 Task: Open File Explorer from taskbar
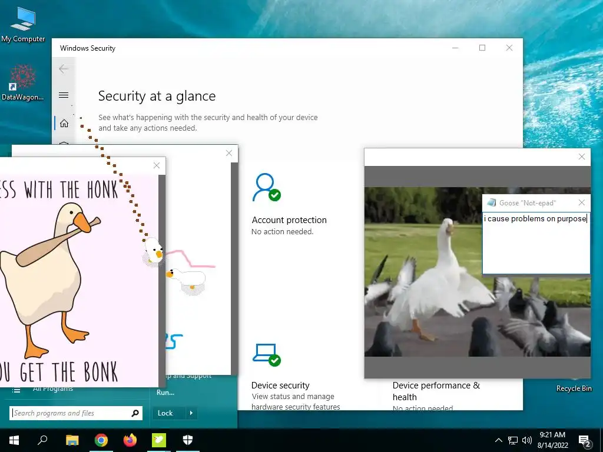pos(72,440)
